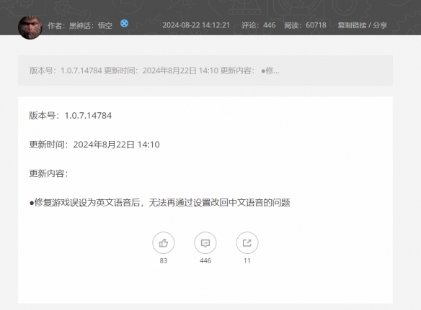
Task: Click the version number line 1.0.7.14784
Action: 71,116
